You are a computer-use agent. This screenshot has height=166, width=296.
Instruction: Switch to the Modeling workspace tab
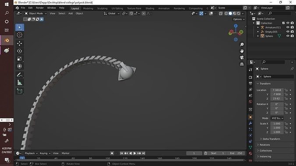88,8
